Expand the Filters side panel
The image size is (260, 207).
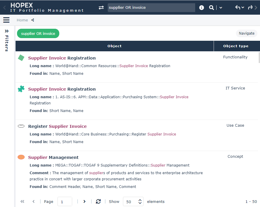7,31
